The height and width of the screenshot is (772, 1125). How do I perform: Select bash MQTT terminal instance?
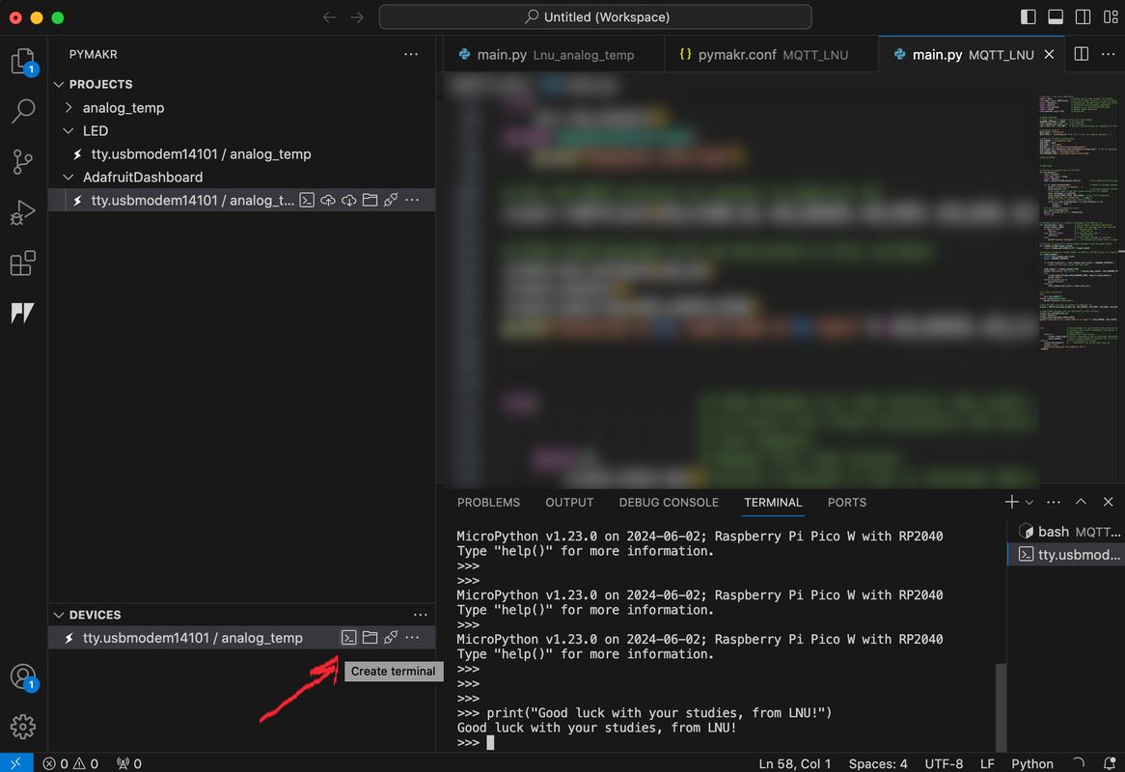1066,532
